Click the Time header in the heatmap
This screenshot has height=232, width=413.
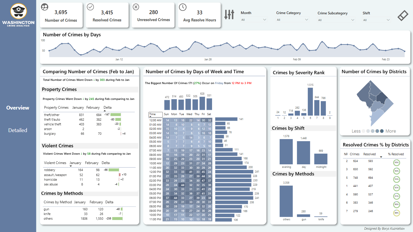tap(156, 115)
